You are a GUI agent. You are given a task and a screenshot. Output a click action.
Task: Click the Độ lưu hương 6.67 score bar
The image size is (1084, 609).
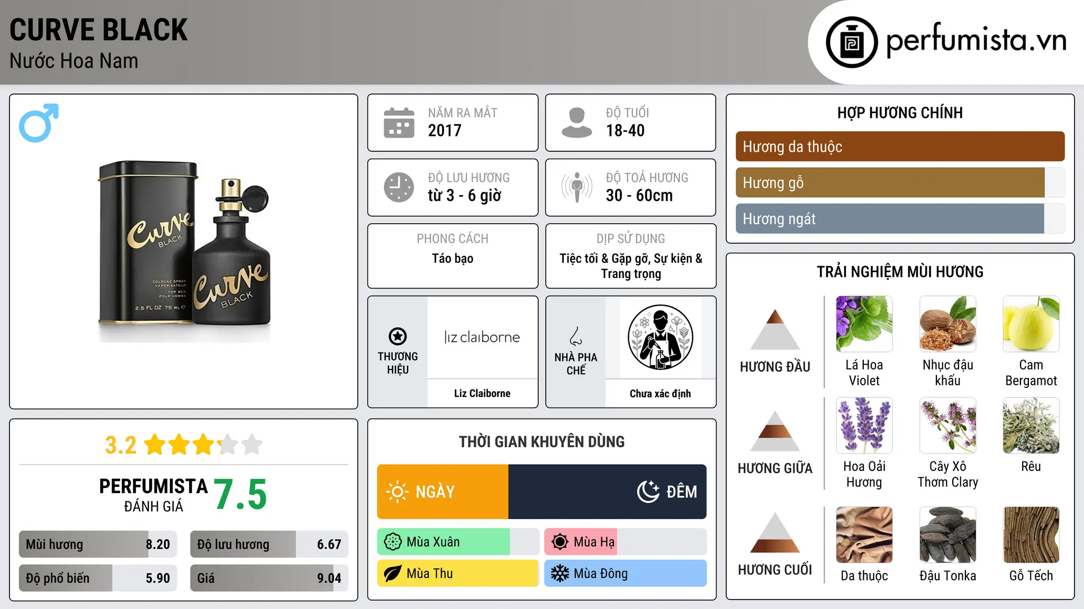[x=269, y=544]
